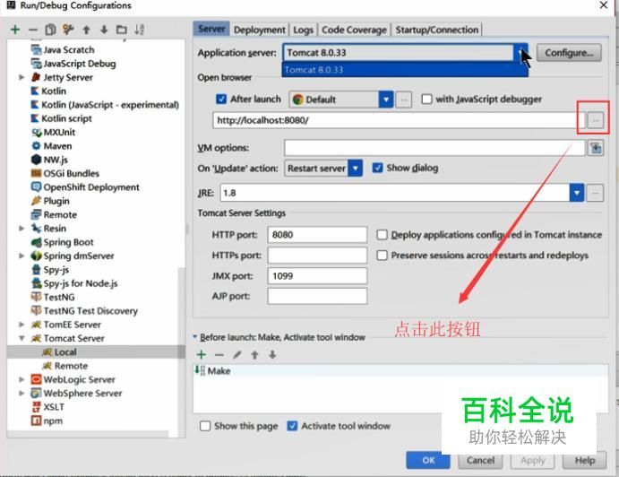Remove configuration using the minus icon
Screen dimensions: 619x477
click(33, 30)
